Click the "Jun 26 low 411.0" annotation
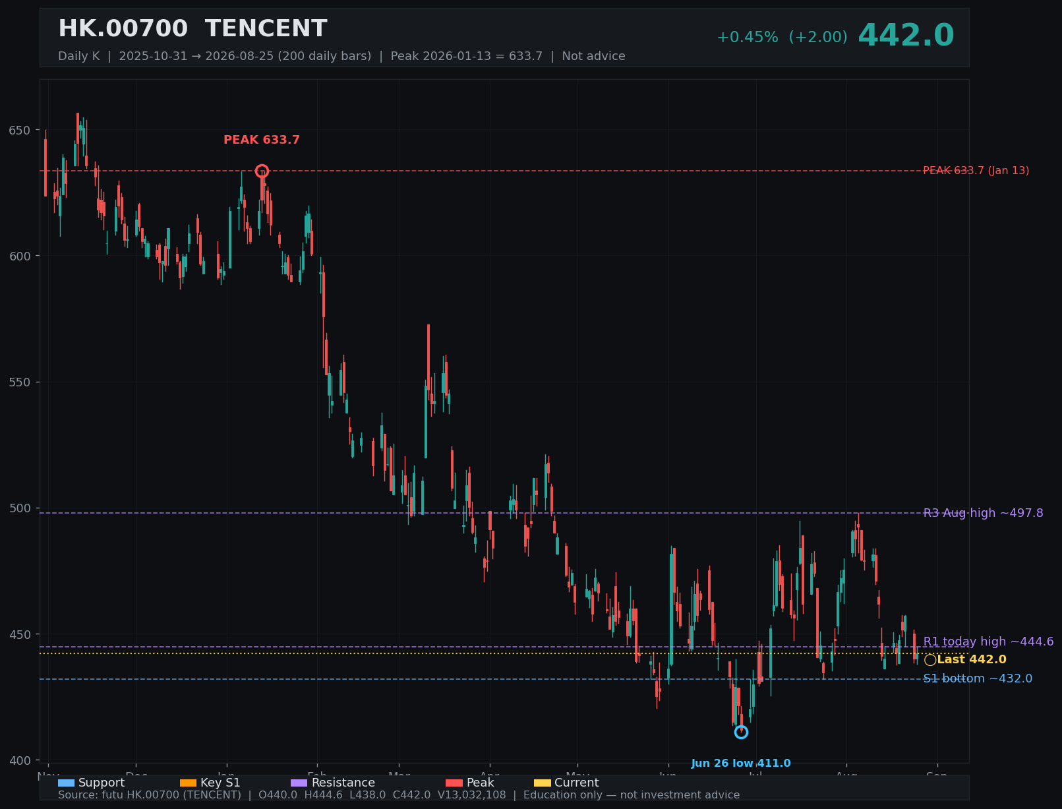Screen dimensions: 1062x809 (x=741, y=764)
